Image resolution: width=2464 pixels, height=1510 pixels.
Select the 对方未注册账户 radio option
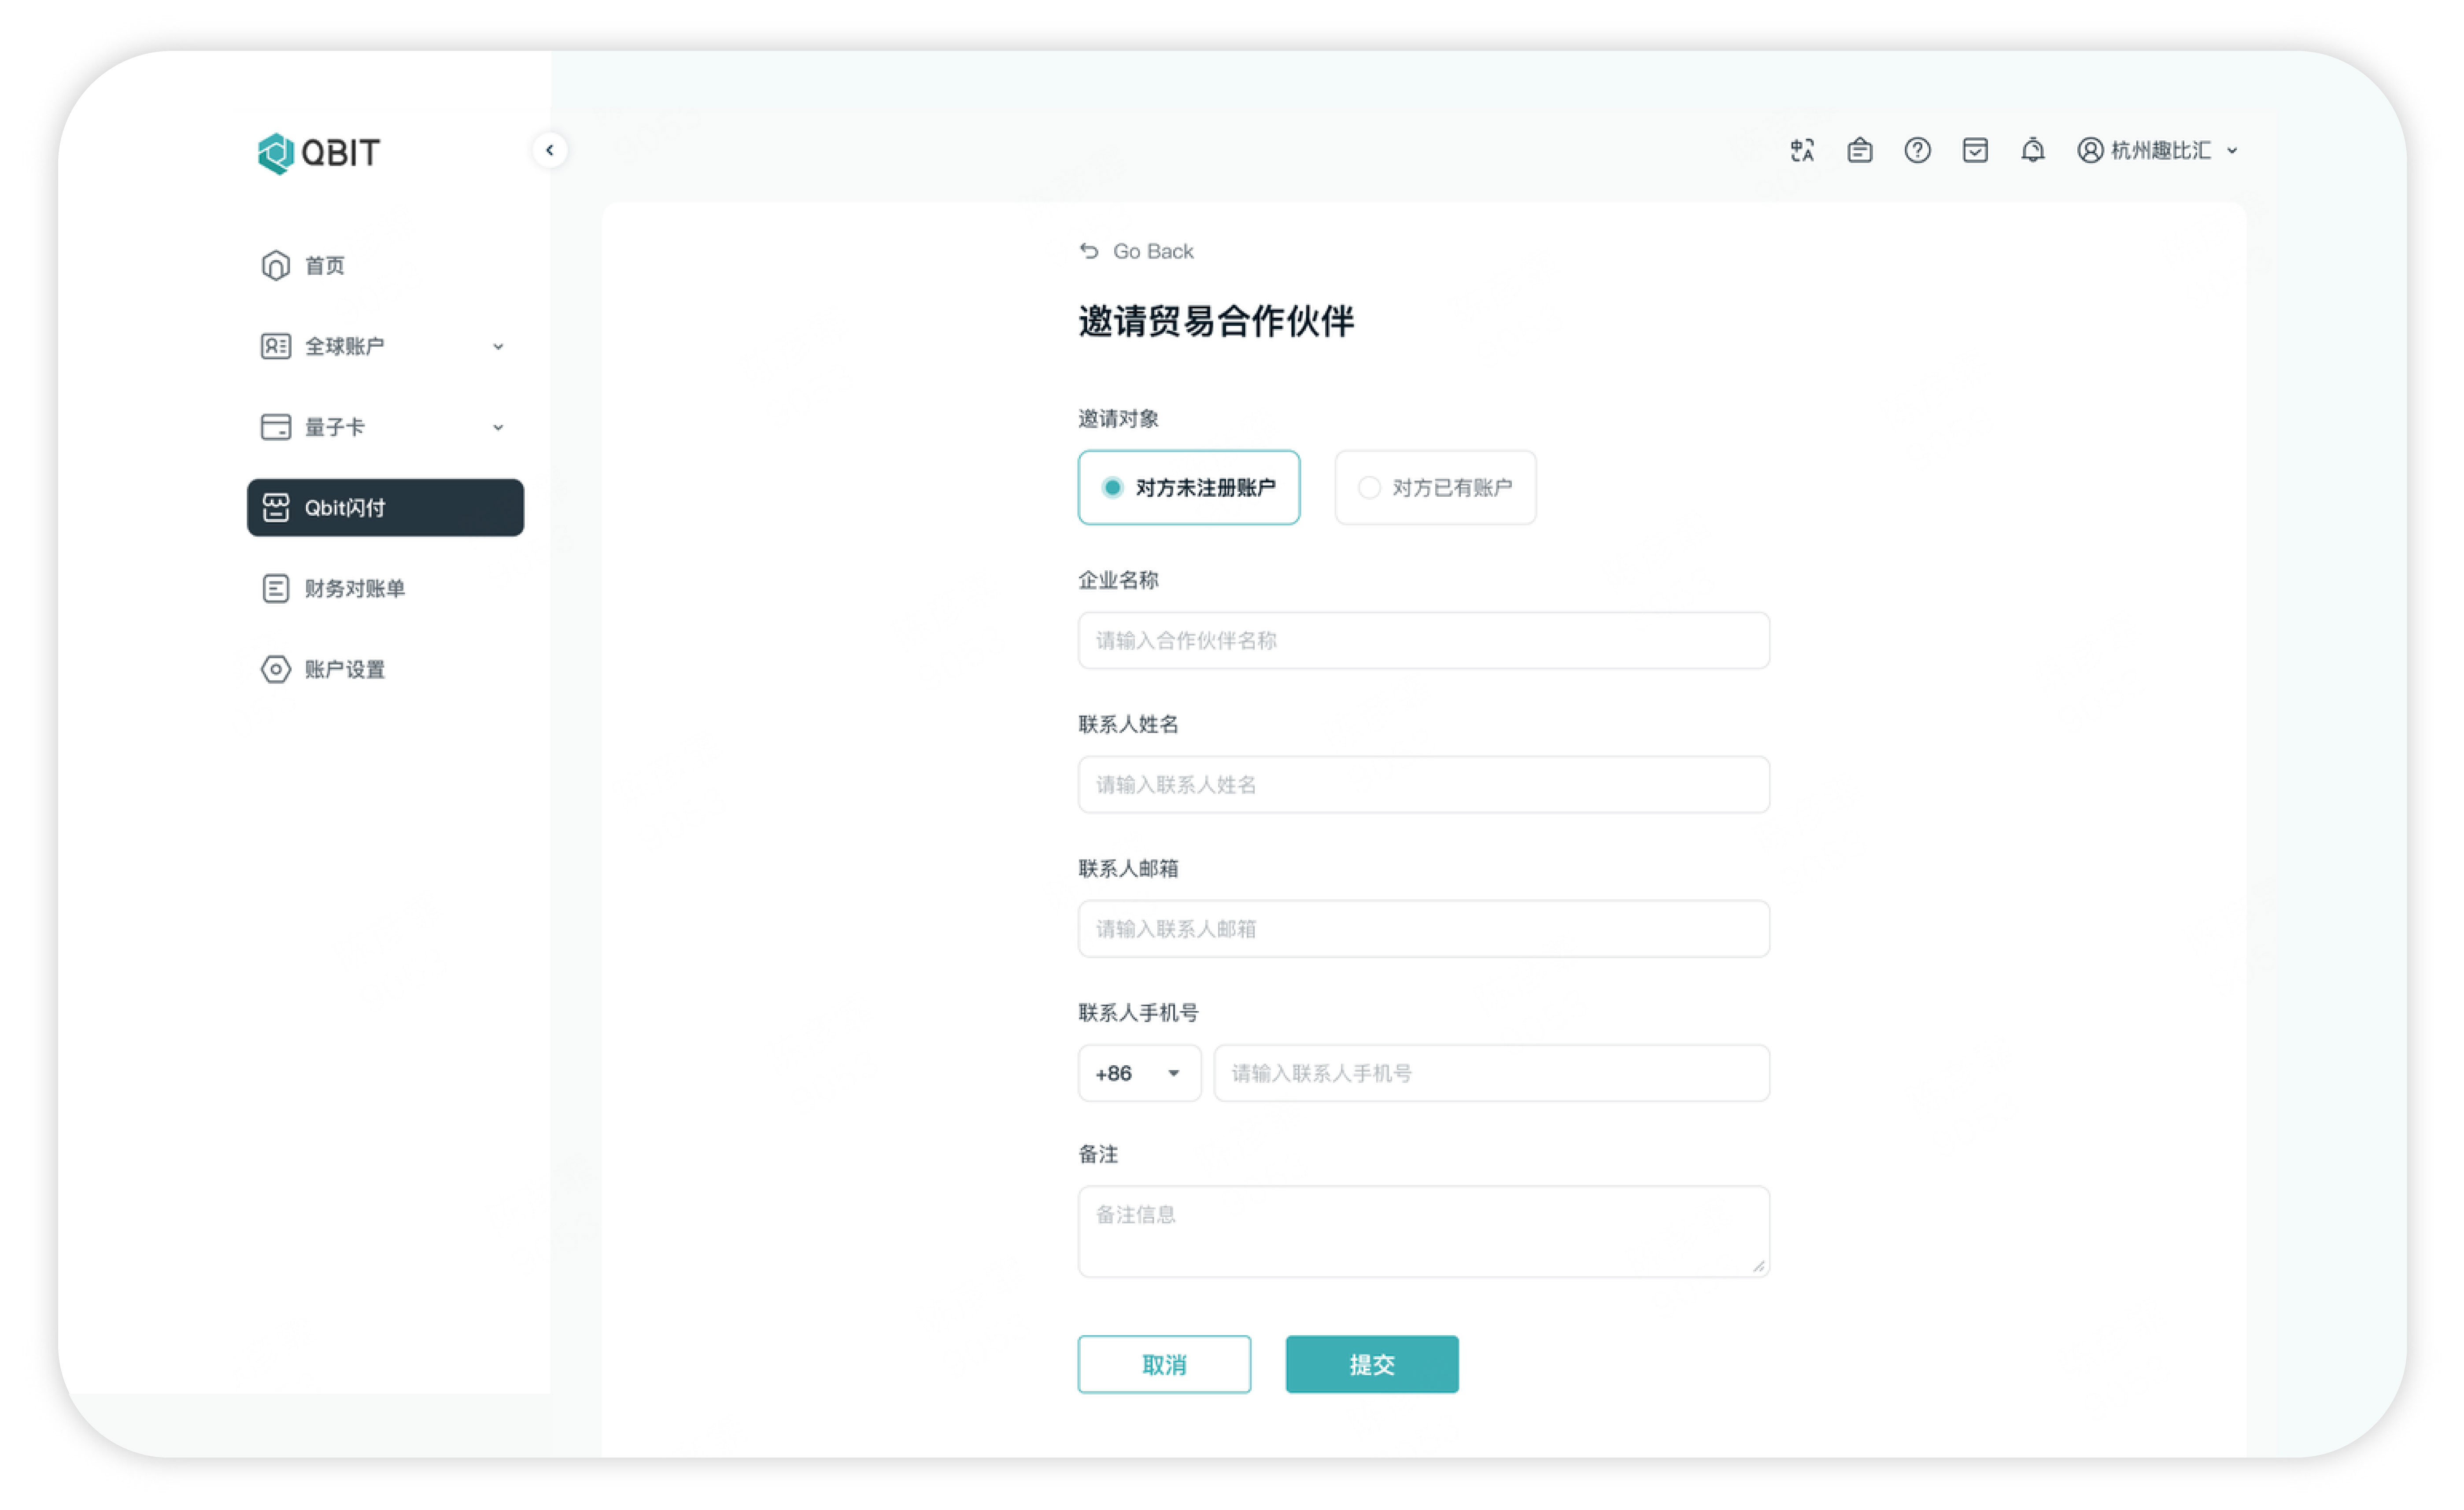click(1188, 487)
